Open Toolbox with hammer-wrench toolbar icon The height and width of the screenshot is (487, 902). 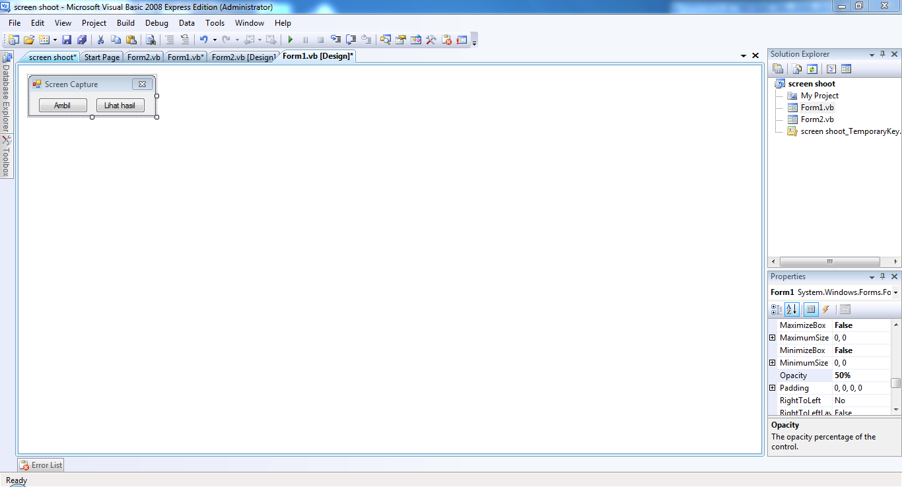pos(431,40)
